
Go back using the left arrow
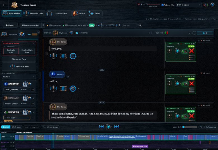(x=4, y=5)
